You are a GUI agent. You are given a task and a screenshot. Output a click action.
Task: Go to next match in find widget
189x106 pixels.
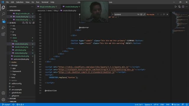pos(161,14)
